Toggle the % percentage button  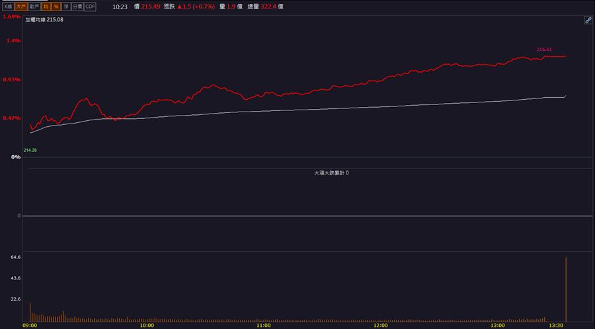coord(56,7)
